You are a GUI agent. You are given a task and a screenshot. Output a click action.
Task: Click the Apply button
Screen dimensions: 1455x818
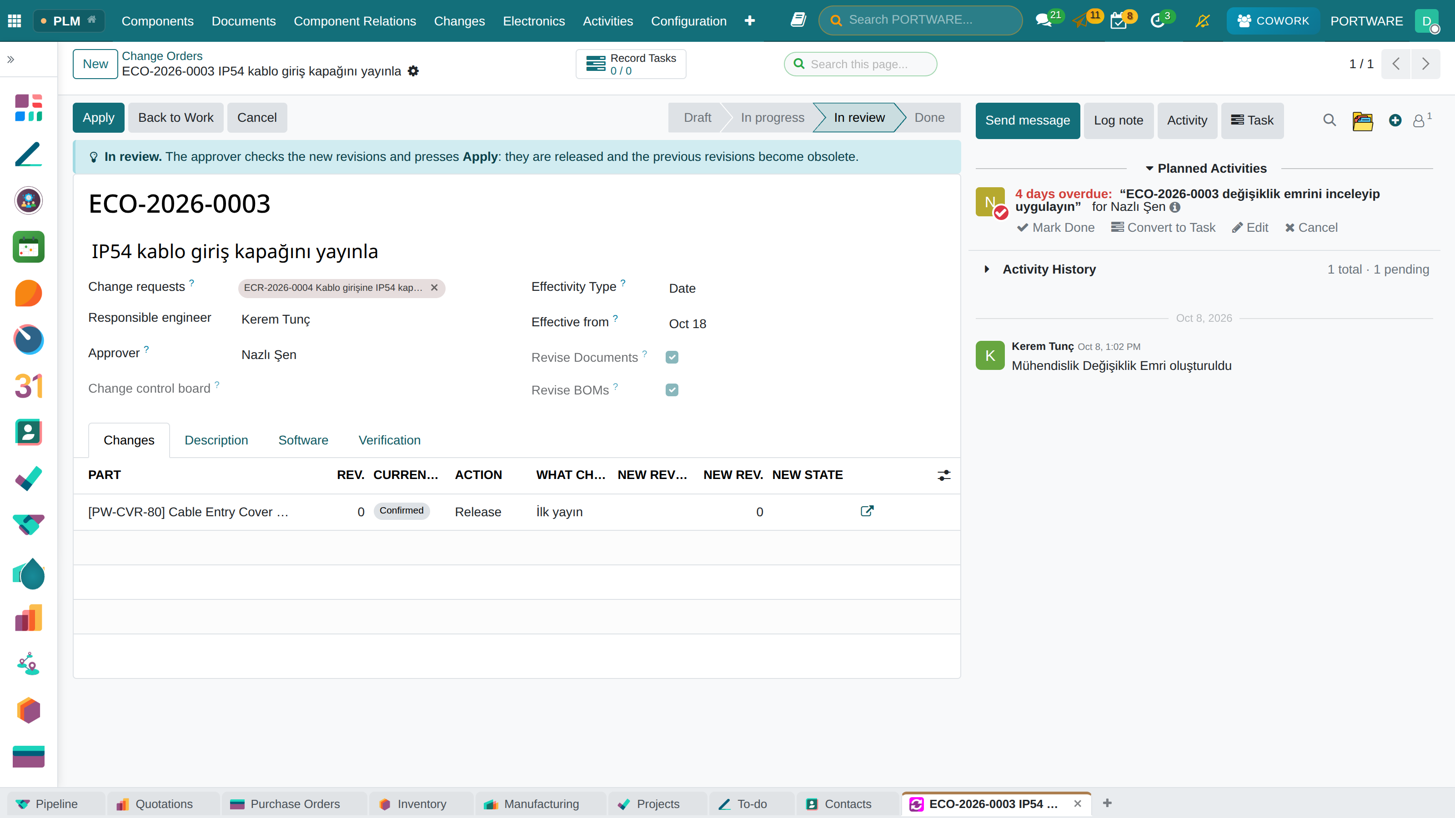(x=98, y=117)
